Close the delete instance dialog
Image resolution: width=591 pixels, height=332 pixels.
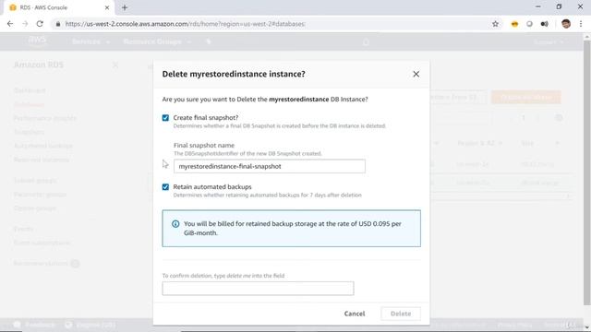pyautogui.click(x=416, y=74)
